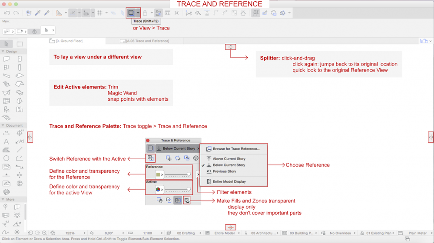The image size is (434, 243).
Task: Click the left-side Splitter handle
Action: click(x=30, y=137)
